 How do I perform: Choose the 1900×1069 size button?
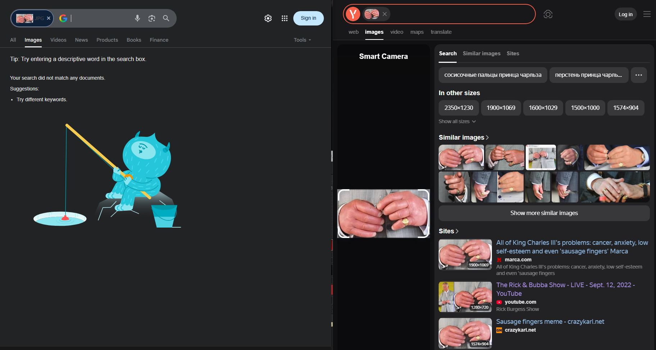501,108
